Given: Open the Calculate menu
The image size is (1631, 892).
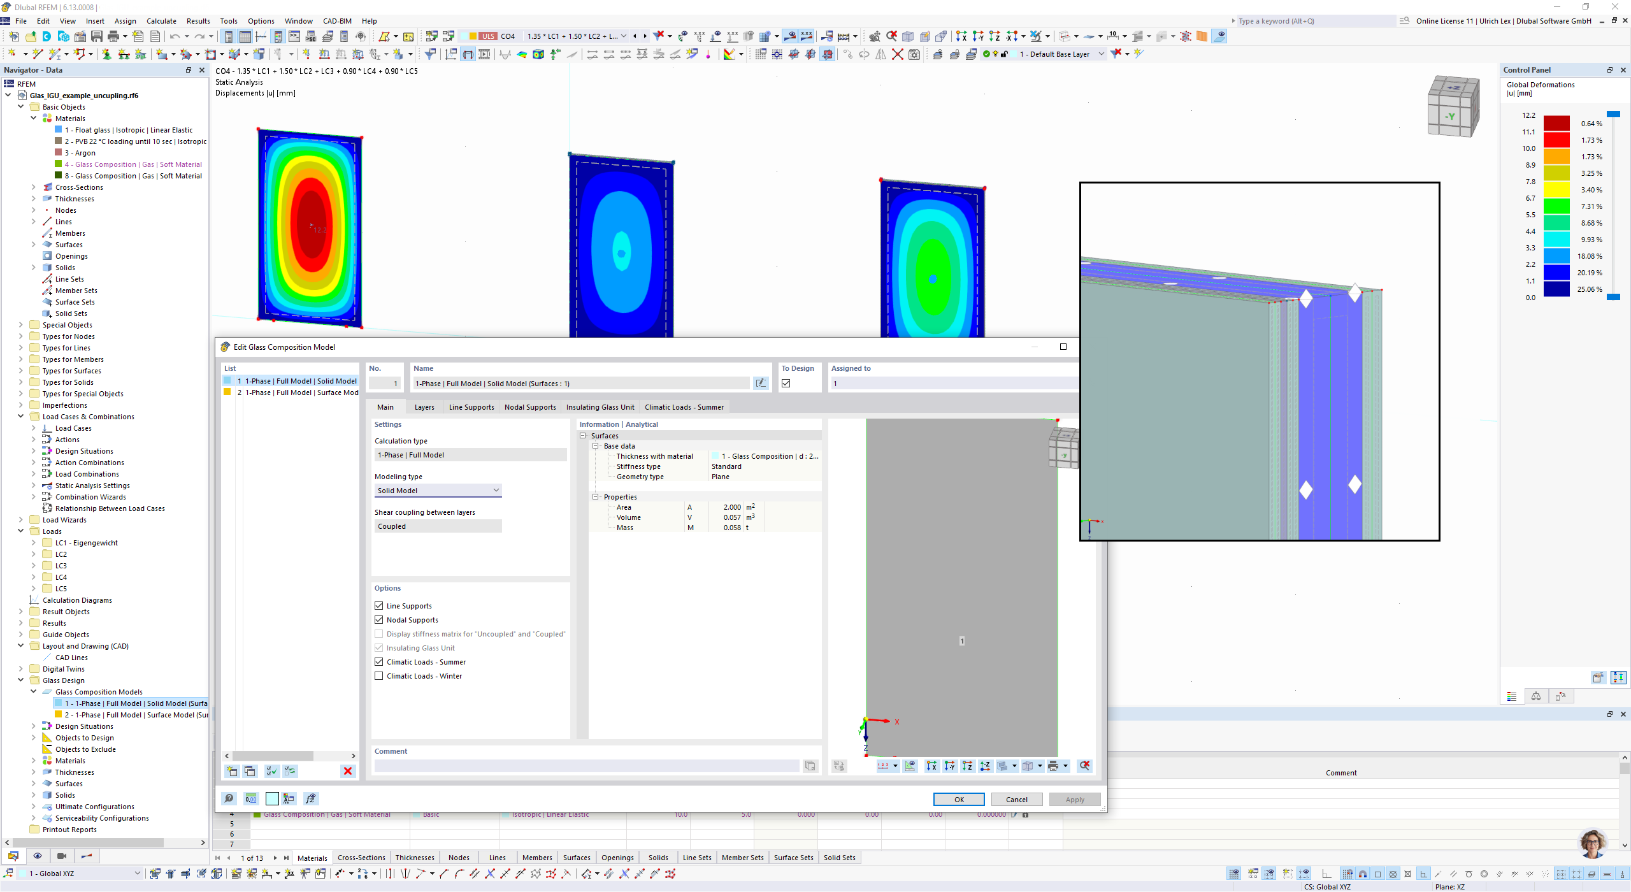Looking at the screenshot, I should pos(161,21).
